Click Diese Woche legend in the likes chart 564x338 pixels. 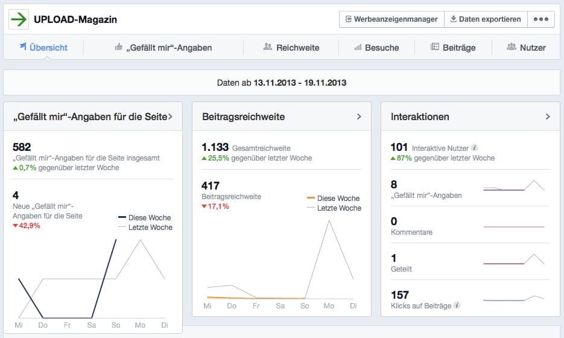pos(145,217)
